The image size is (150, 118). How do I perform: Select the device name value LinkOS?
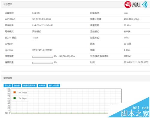coord(36,13)
